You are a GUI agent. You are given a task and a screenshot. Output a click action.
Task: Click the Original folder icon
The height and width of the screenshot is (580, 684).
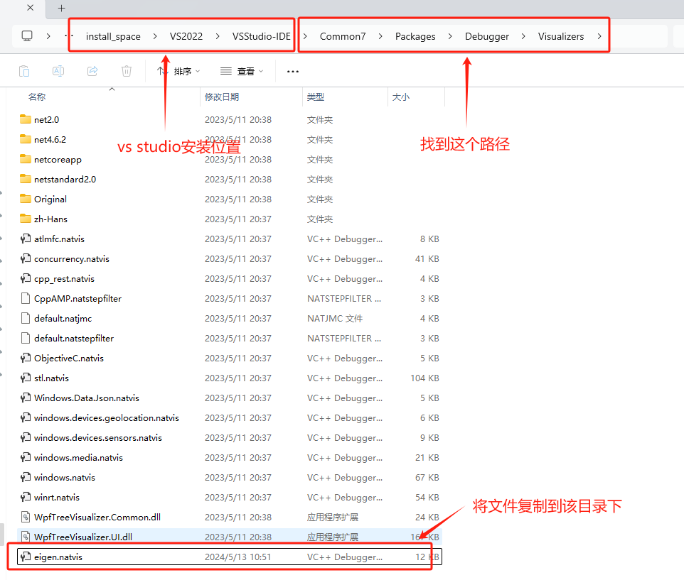pyautogui.click(x=23, y=199)
